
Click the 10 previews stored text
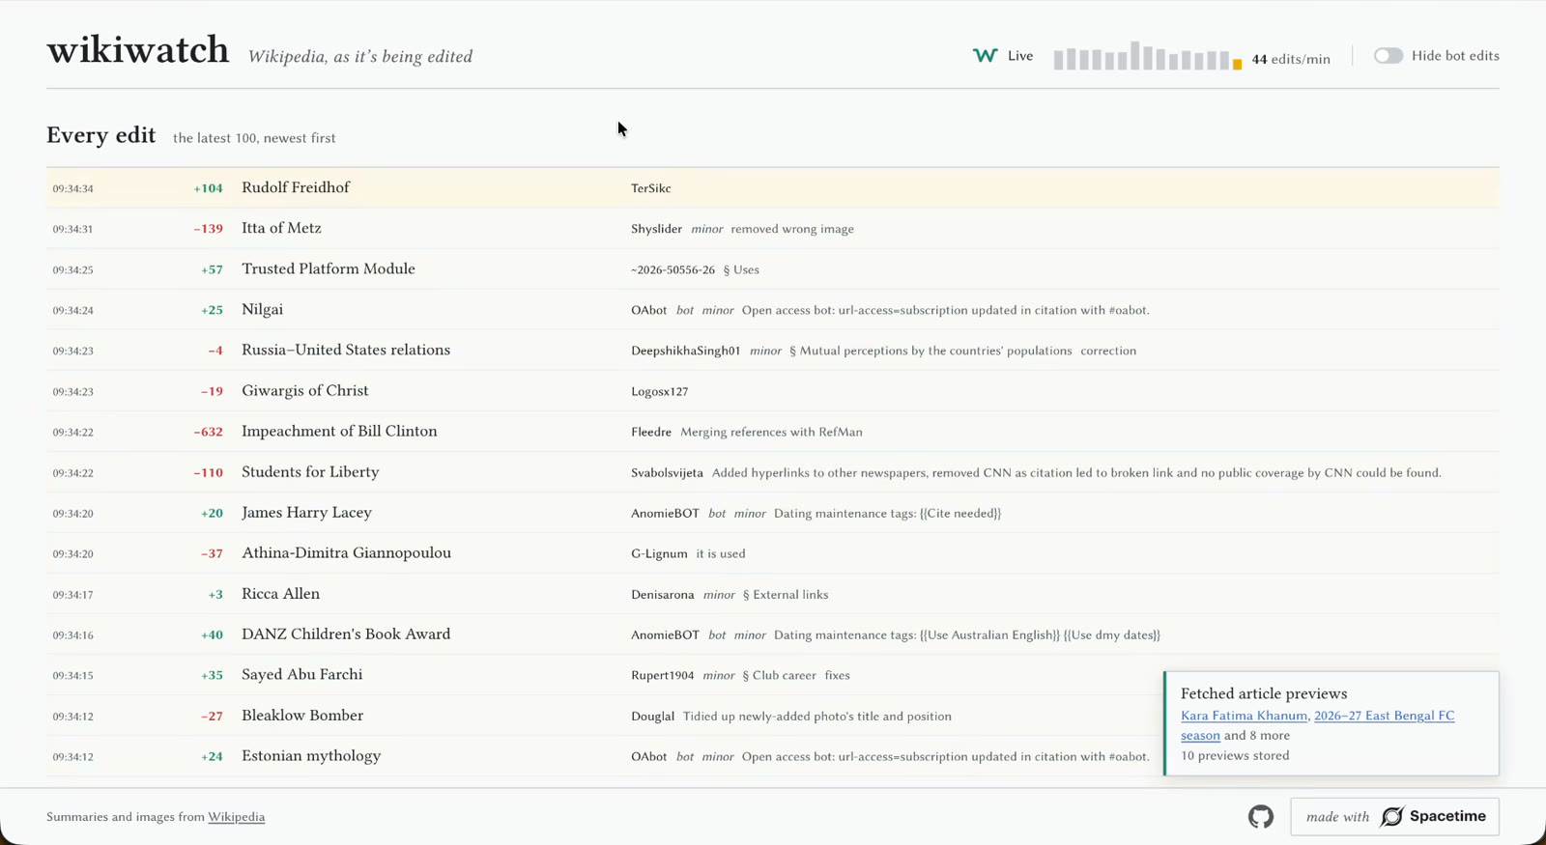tap(1235, 755)
